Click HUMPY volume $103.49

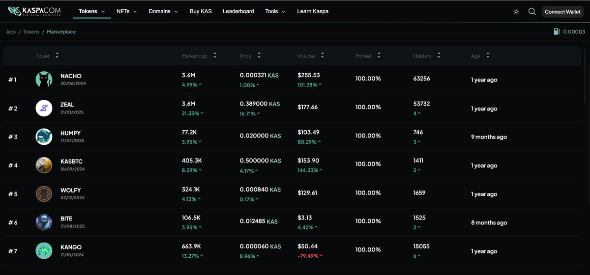coord(308,132)
